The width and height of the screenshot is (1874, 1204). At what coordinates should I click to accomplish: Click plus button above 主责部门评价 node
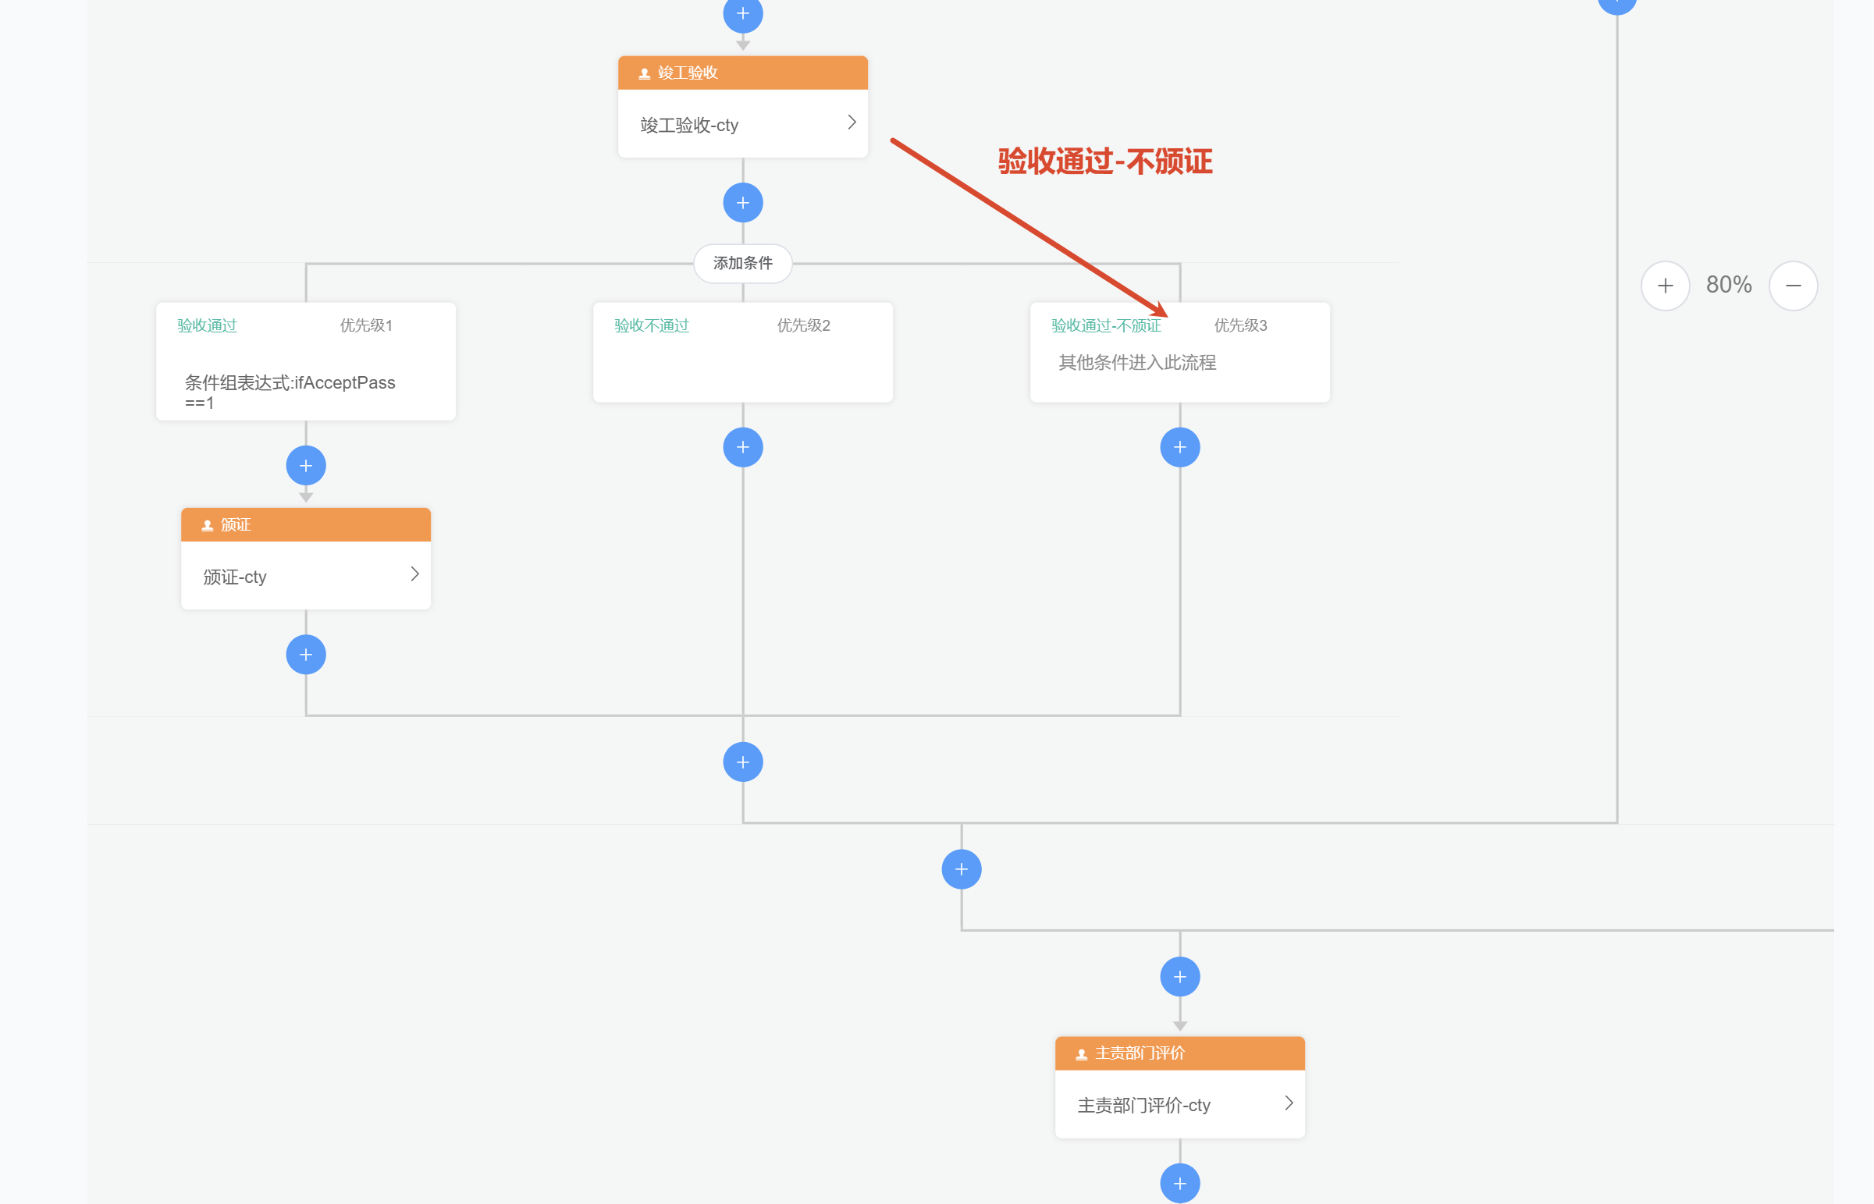click(1180, 976)
